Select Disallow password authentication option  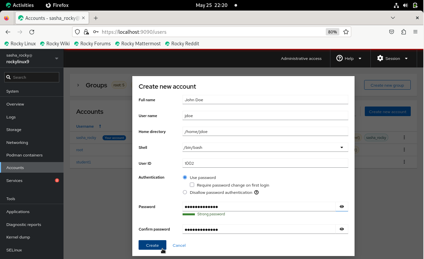(x=185, y=193)
